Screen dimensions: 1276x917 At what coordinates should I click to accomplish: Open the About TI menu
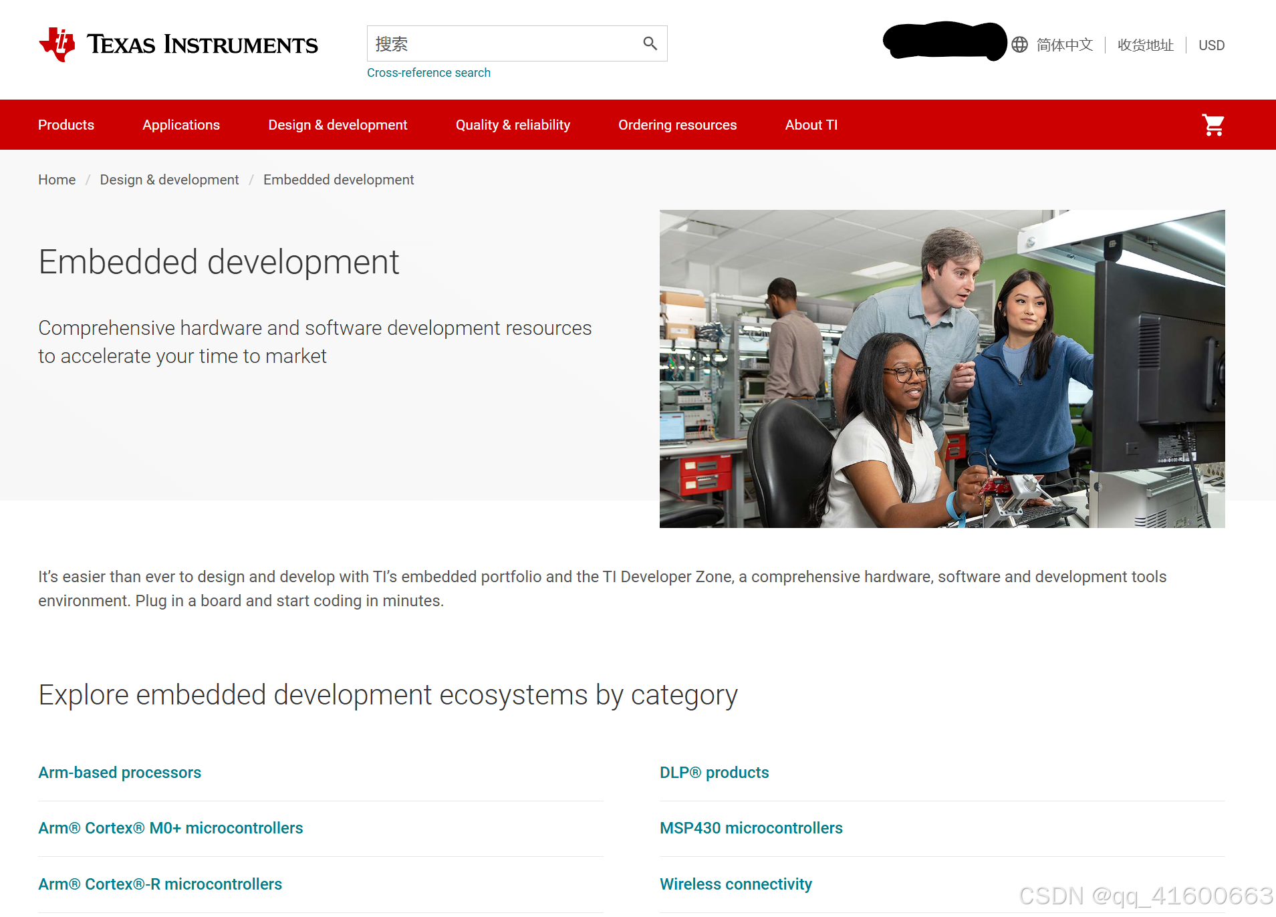(811, 125)
